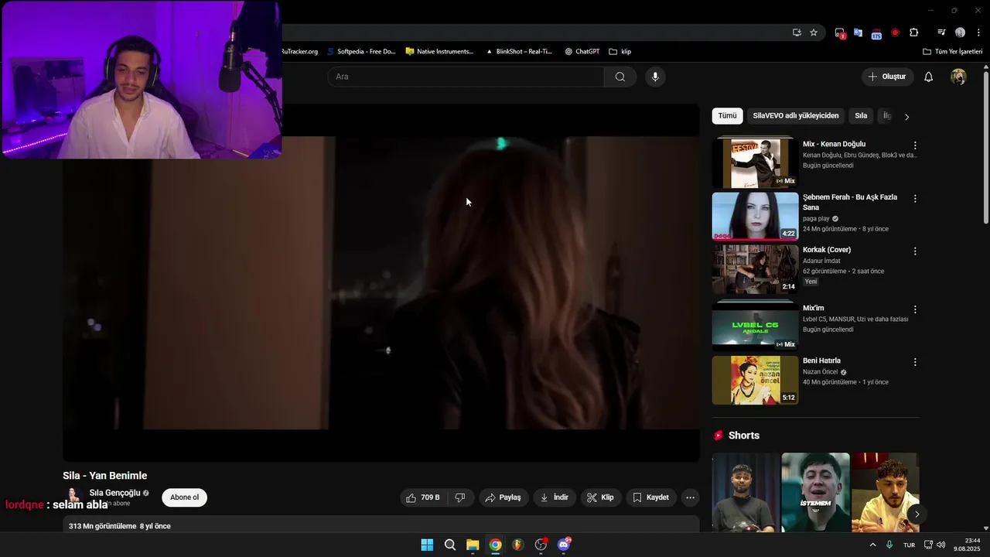Select the Tümü filter chip

point(727,116)
